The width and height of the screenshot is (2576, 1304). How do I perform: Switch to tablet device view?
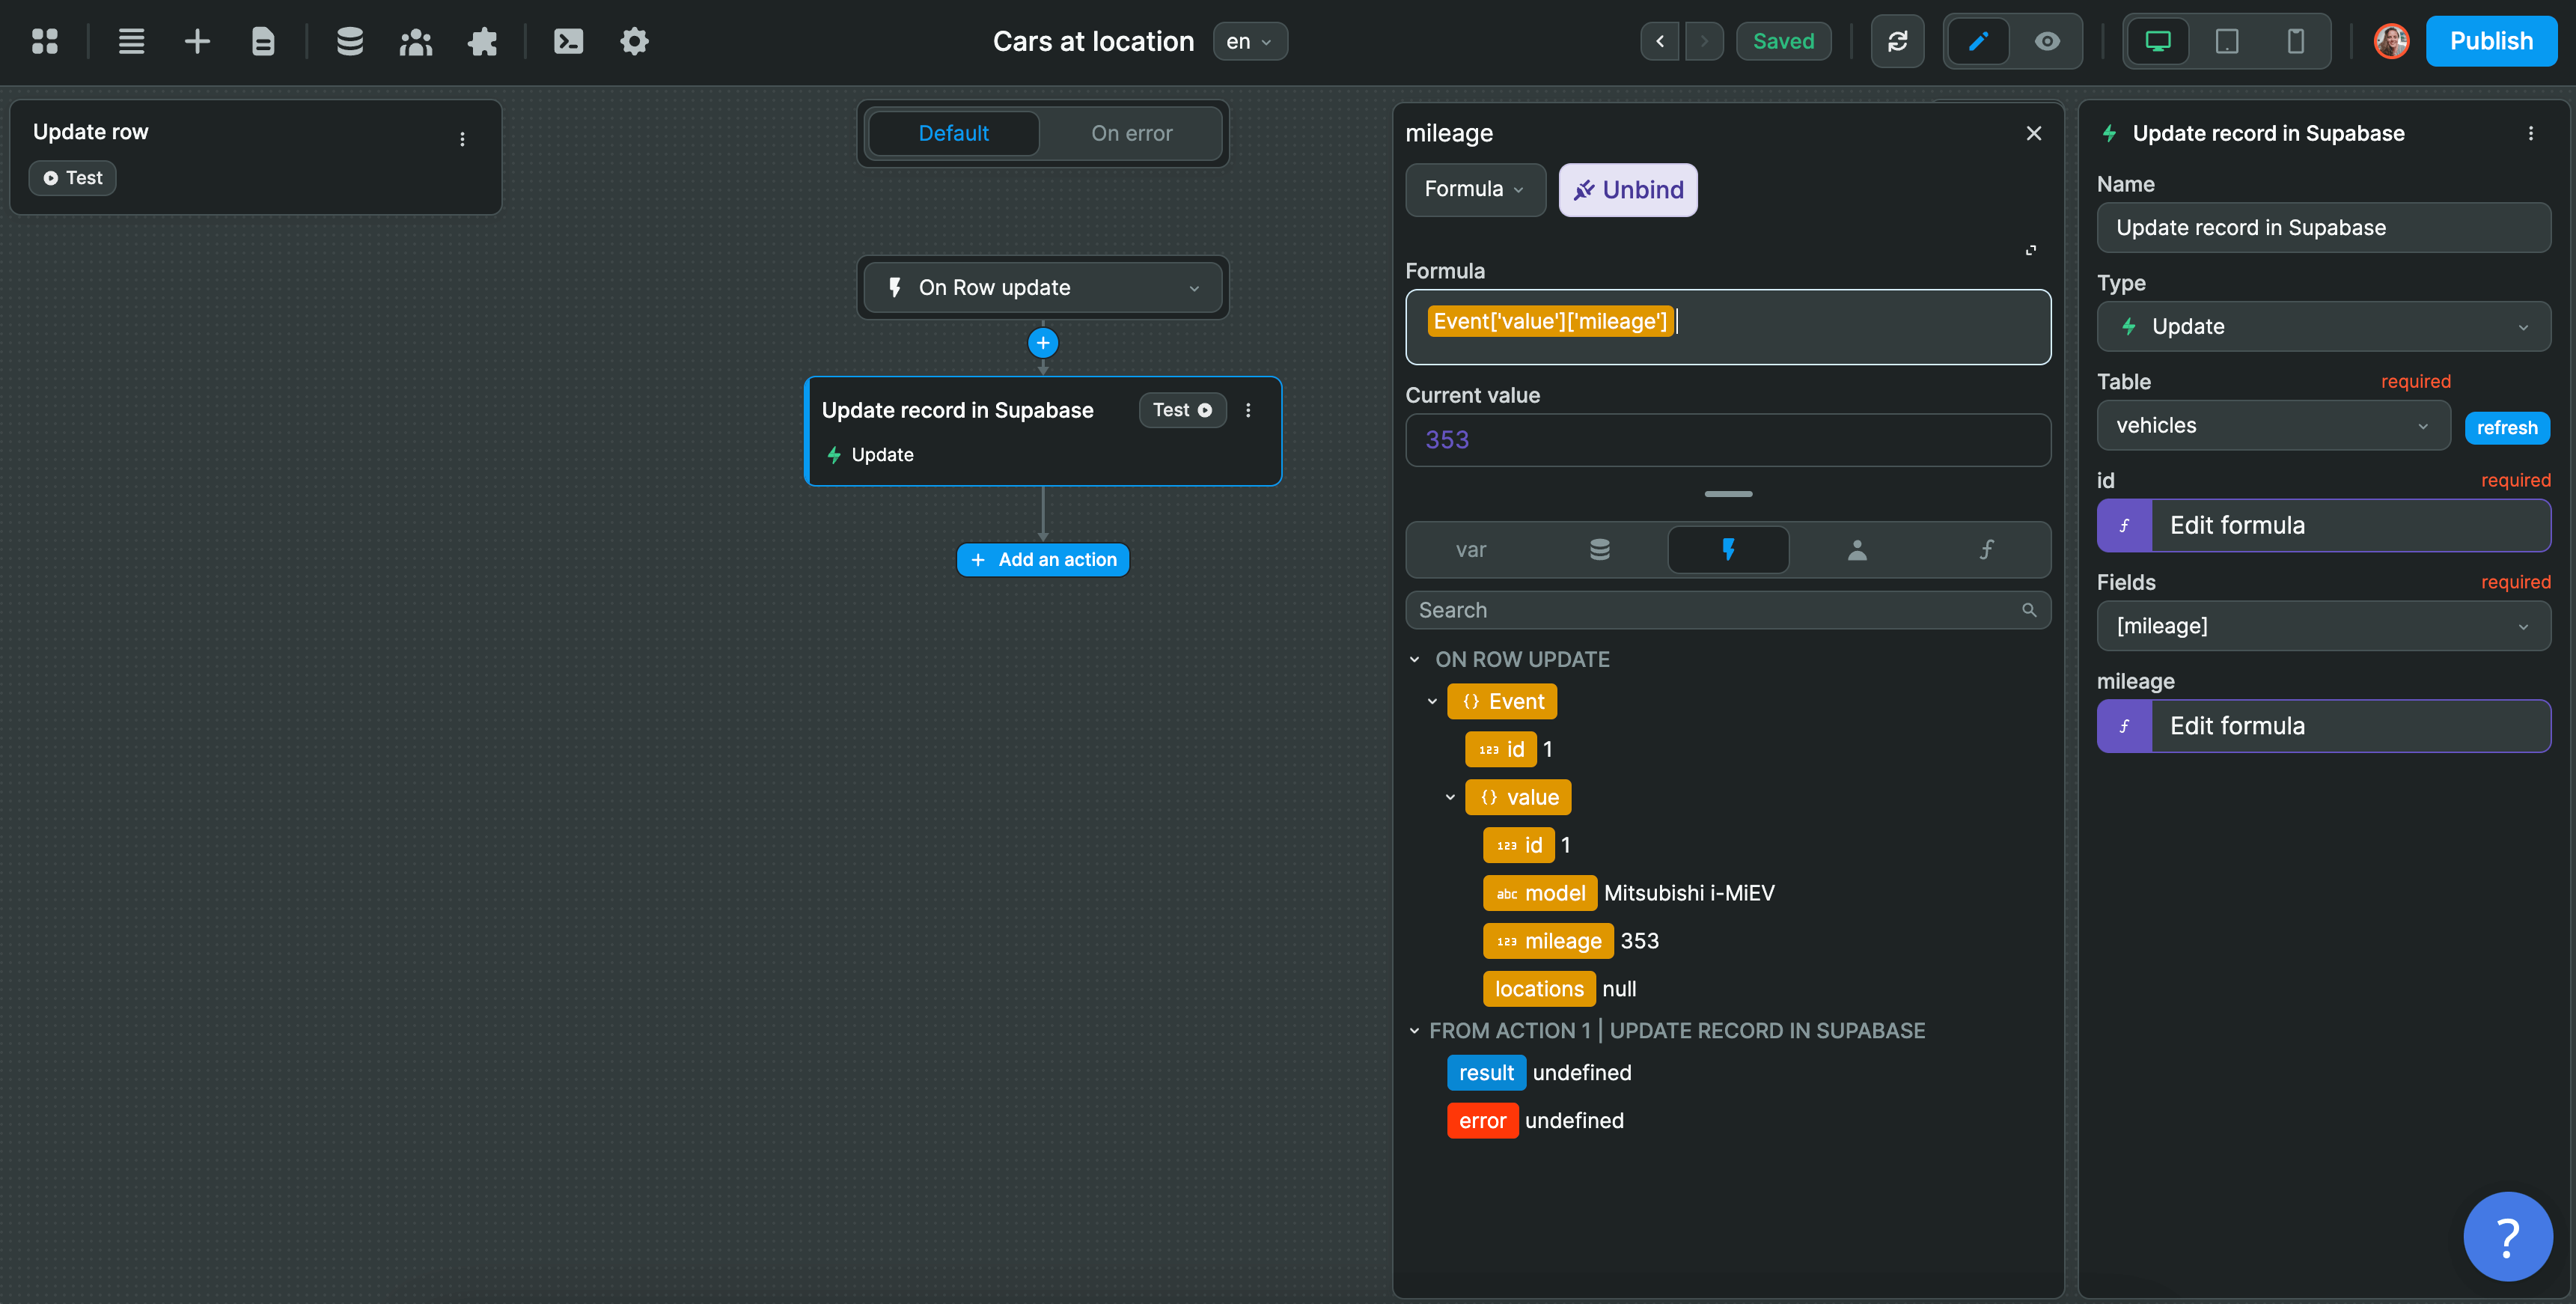2226,41
